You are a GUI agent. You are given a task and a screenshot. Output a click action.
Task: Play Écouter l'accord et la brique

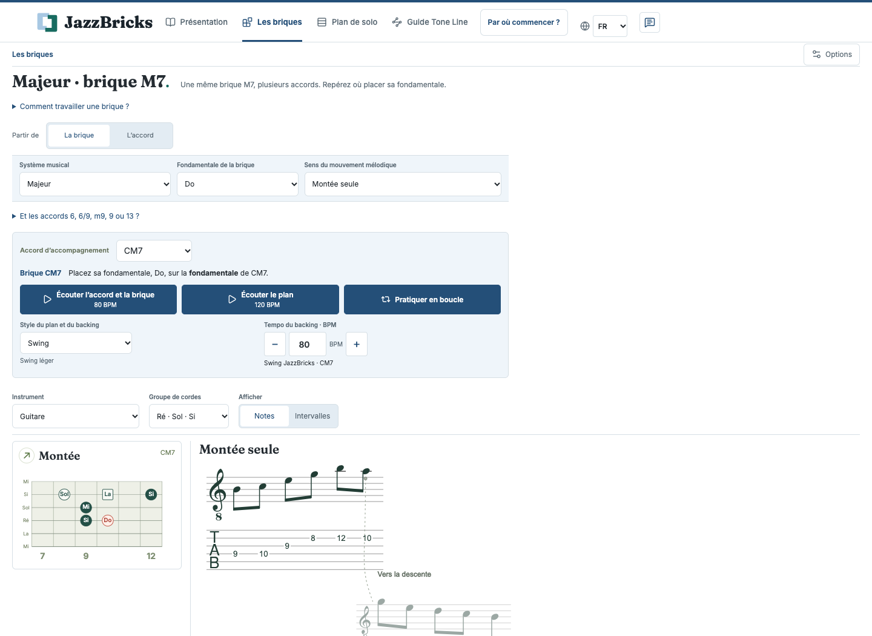[98, 299]
